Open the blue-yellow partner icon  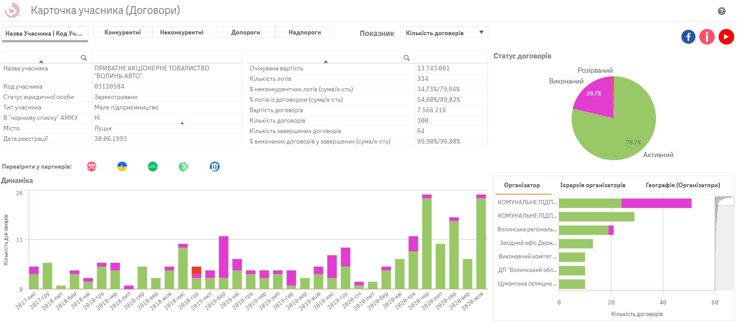click(x=122, y=167)
